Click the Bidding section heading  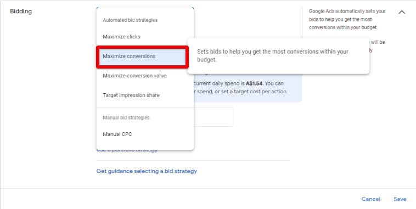[21, 12]
